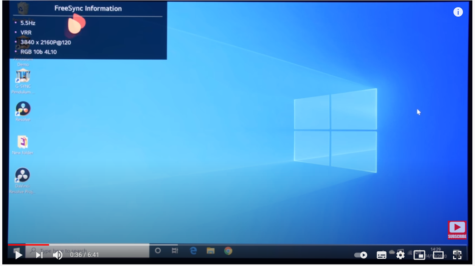Click the red Subscribe watermark button
The image size is (475, 266).
457,230
